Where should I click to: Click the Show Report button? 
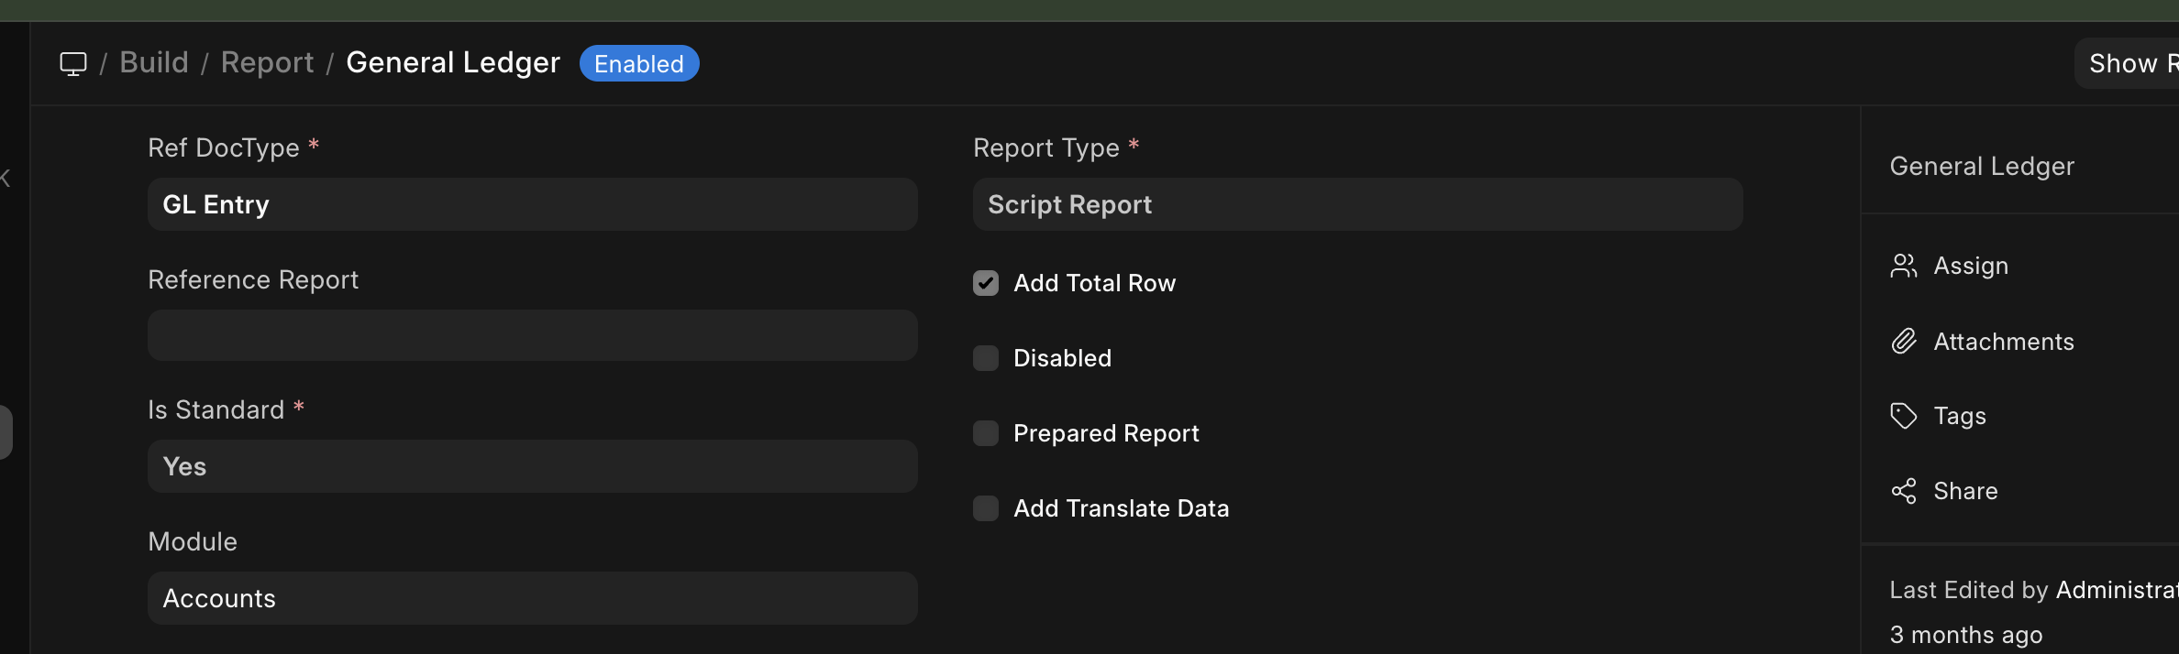point(2128,63)
